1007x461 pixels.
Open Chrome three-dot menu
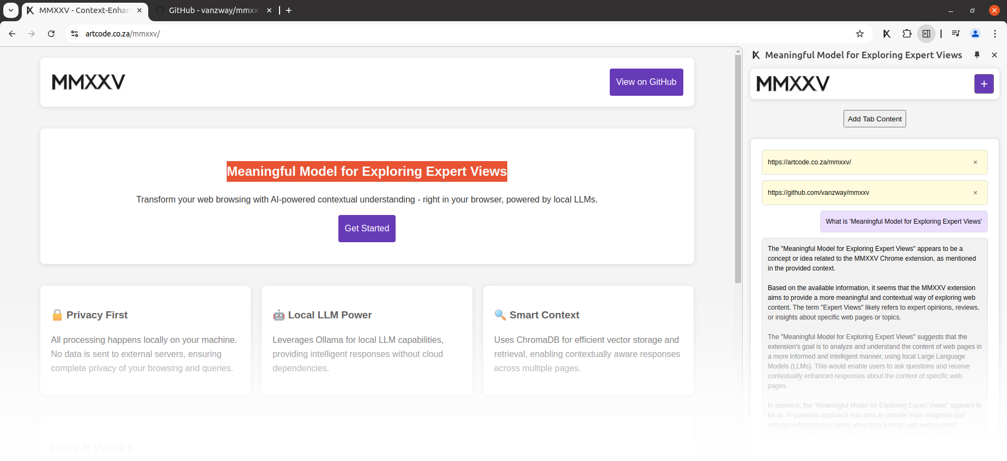coord(995,34)
